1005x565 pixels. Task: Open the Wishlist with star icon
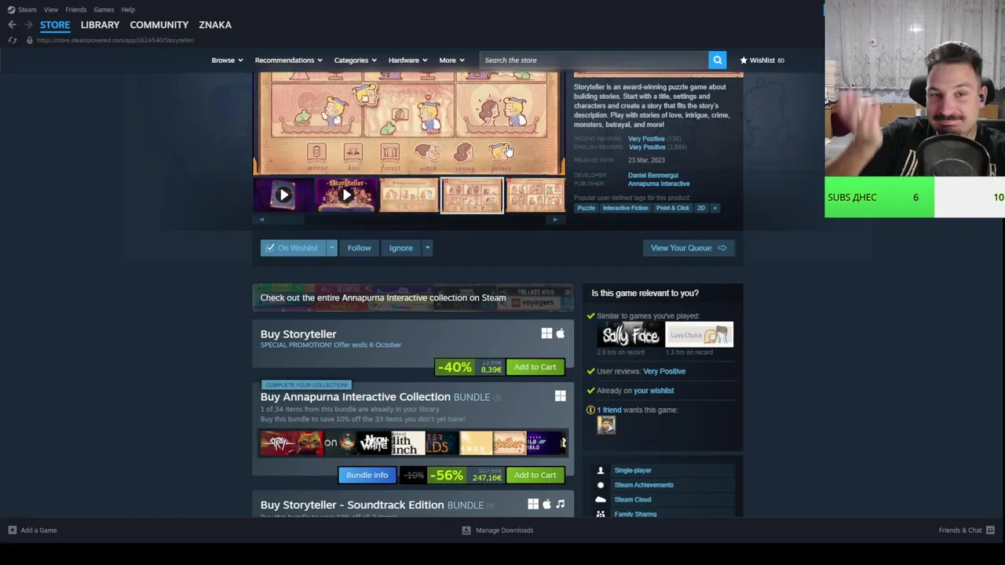point(762,60)
